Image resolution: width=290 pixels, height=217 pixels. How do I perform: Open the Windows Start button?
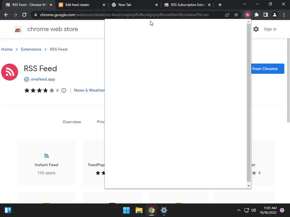click(x=127, y=210)
